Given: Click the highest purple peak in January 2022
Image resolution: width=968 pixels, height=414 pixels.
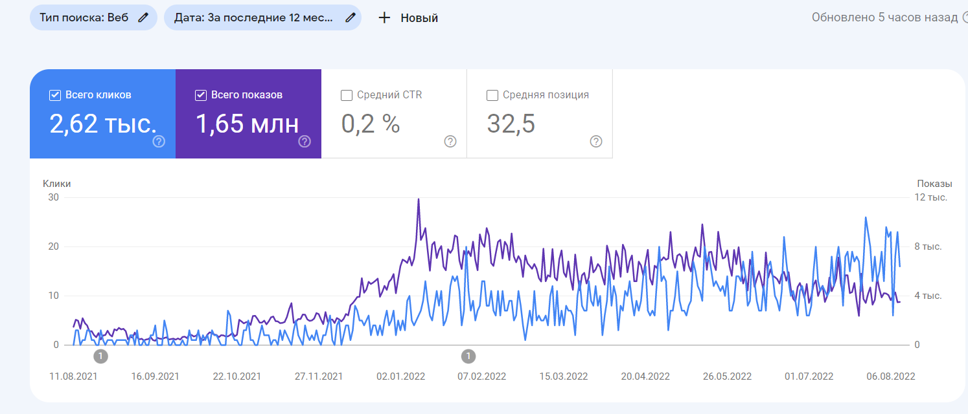Looking at the screenshot, I should click(x=419, y=199).
